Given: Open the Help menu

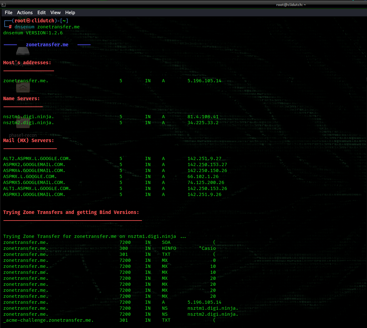Looking at the screenshot, I should 70,13.
